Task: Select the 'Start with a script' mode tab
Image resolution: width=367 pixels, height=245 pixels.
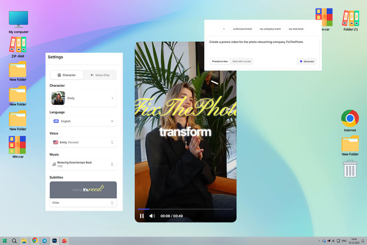Action: (242, 61)
